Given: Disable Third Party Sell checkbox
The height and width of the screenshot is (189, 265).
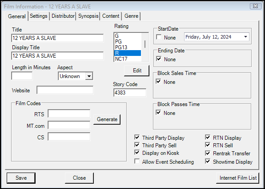Looking at the screenshot, I should tap(137, 145).
